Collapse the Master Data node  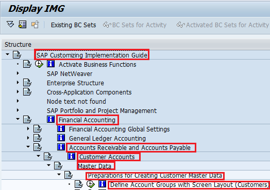49,165
